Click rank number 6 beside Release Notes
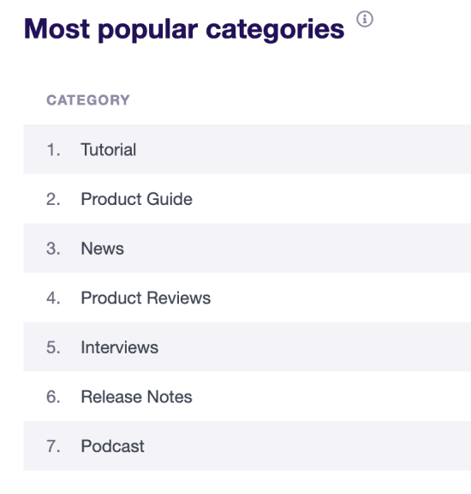 53,396
